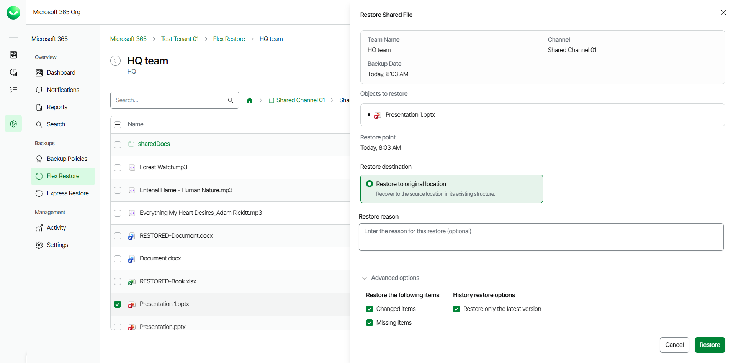The image size is (736, 363).
Task: Check the sharedDocs row checkbox
Action: (118, 145)
